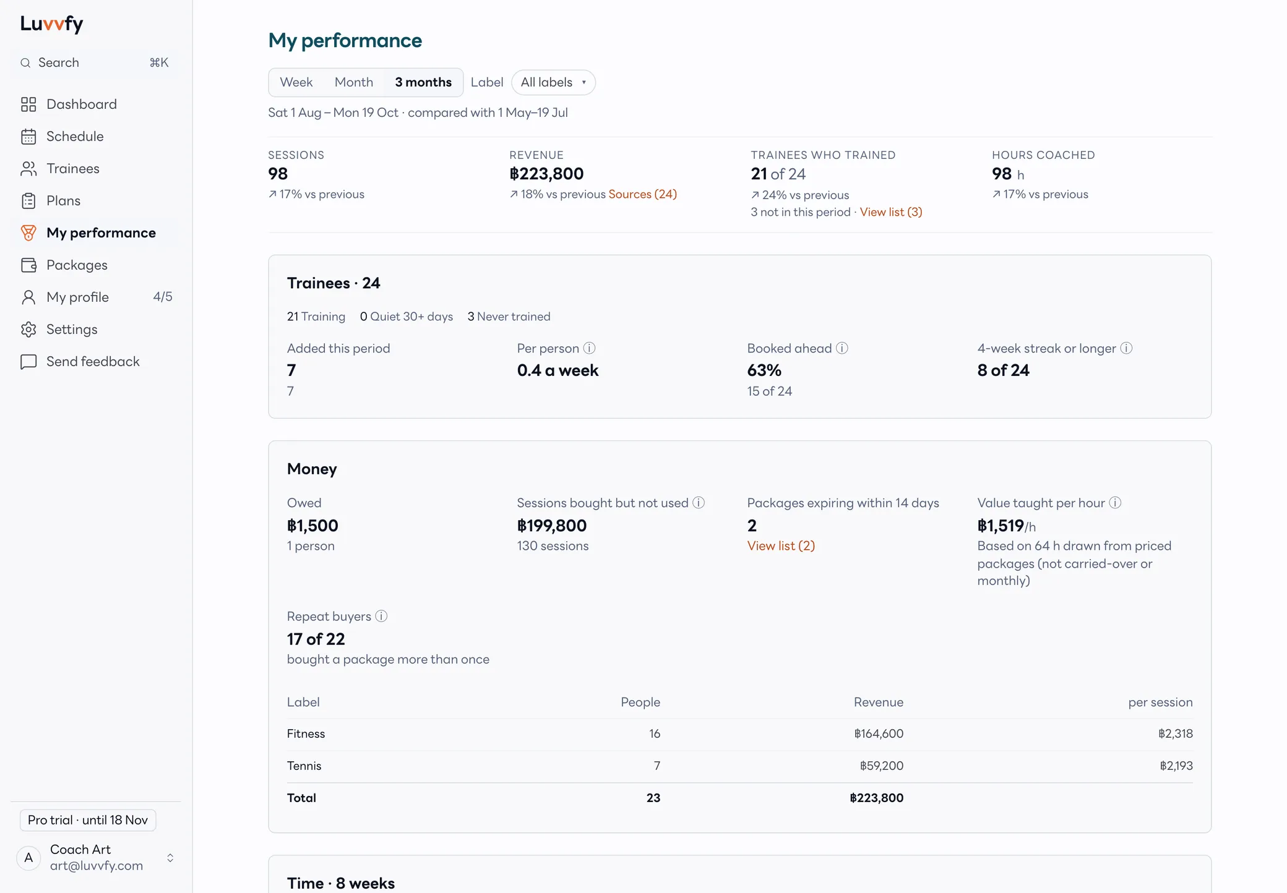
Task: Show info for Per person metric
Action: [x=589, y=348]
